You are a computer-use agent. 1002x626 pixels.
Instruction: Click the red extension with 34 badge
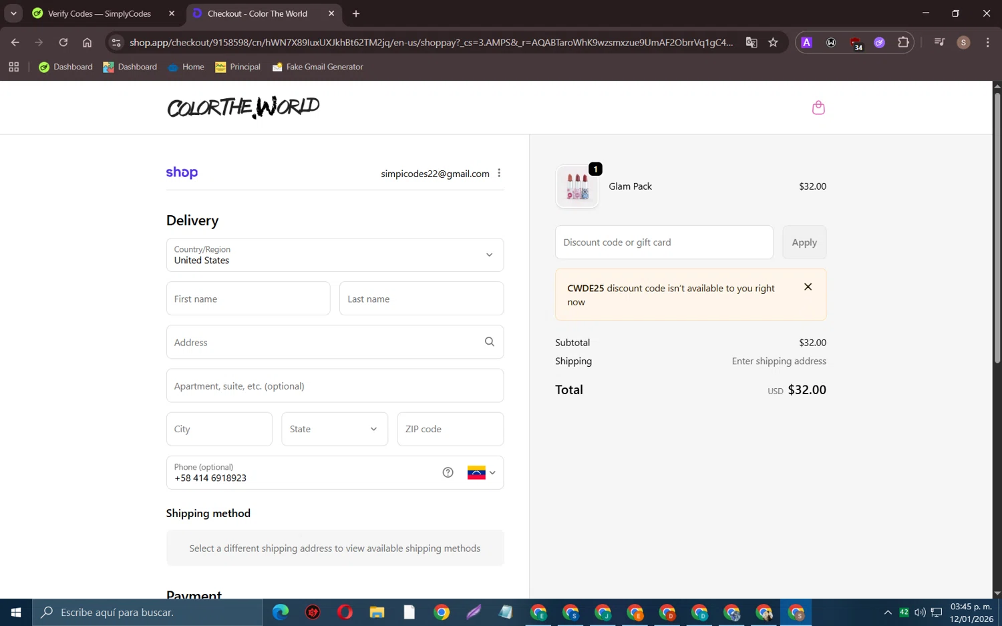coord(856,43)
